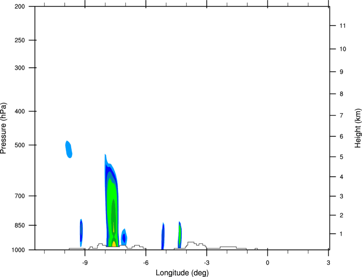Pick the 5 km height label
This screenshot has width=362, height=277.
pos(342,157)
